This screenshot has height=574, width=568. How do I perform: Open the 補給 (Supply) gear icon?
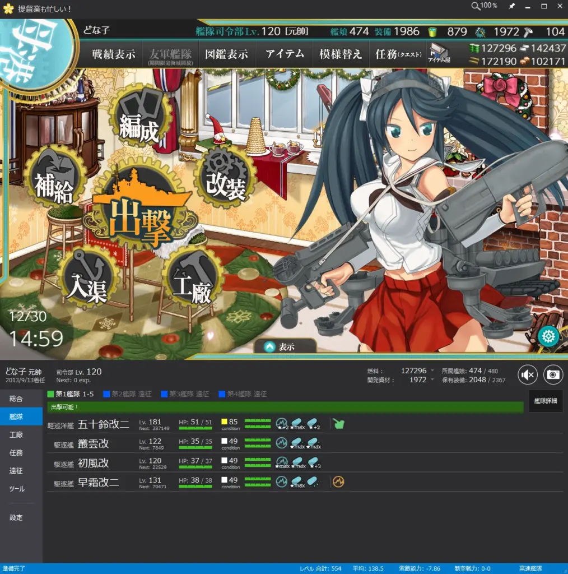point(54,177)
